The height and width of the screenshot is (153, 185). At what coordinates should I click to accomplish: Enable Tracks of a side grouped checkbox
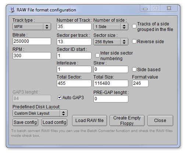point(134,26)
